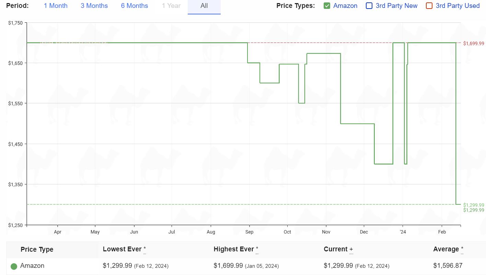Click the '24 year marker on axis
This screenshot has width=486, height=275.
coord(403,232)
